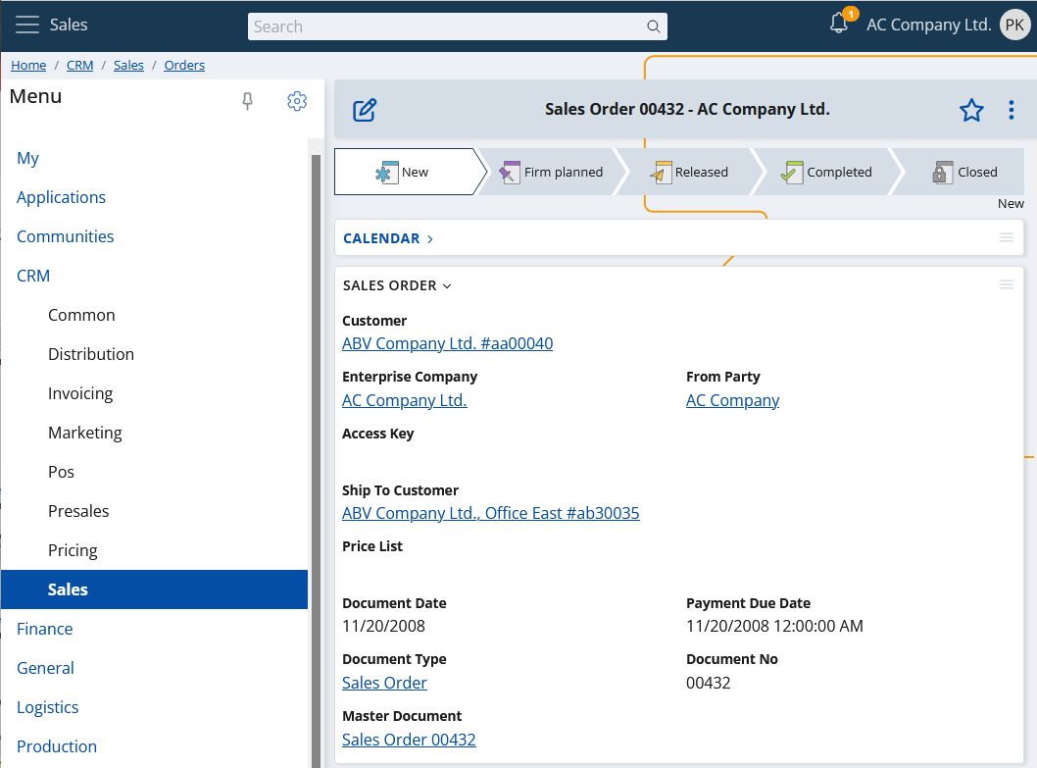Click Document No value 00432

tap(709, 683)
